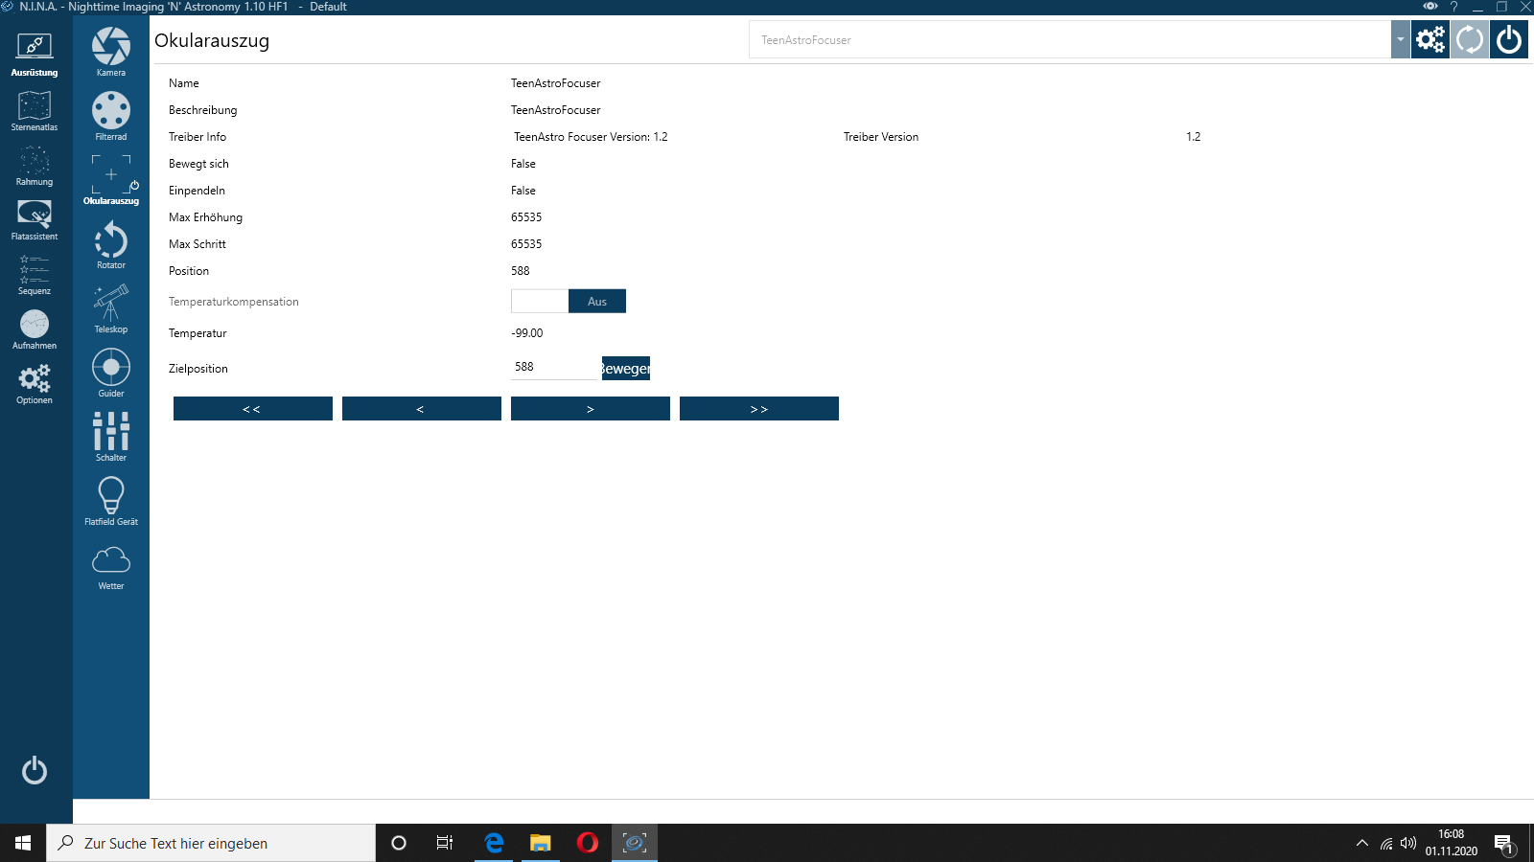Open the Guider equipment page
The height and width of the screenshot is (862, 1534).
tap(111, 373)
